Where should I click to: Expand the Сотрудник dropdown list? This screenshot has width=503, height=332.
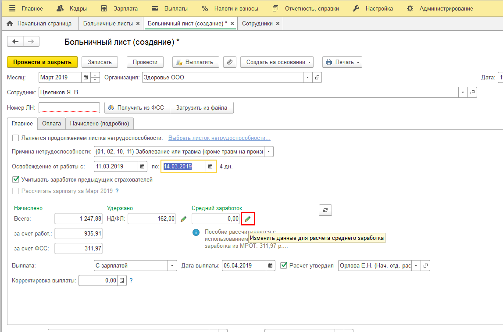(x=463, y=92)
